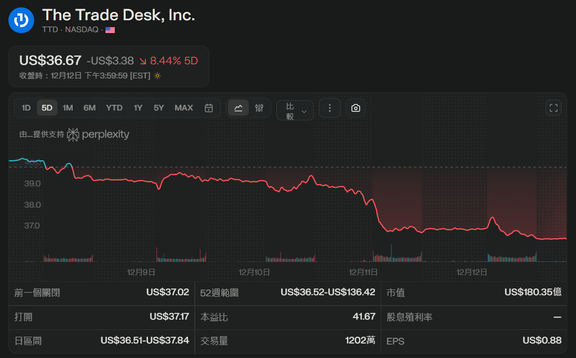The width and height of the screenshot is (576, 358).
Task: Select the YTD time range
Action: [114, 108]
